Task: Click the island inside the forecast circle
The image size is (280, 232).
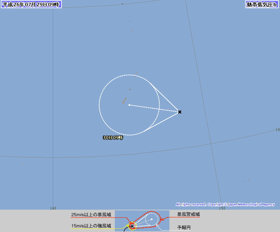Action: pyautogui.click(x=124, y=101)
